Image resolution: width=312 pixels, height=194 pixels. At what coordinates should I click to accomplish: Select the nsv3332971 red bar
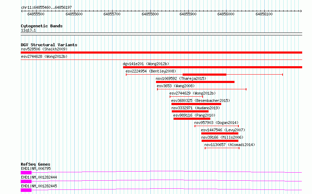tap(190, 111)
